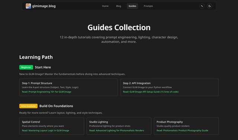The image size is (238, 140).
Task: Open the Home menu item
Action: (105, 6)
